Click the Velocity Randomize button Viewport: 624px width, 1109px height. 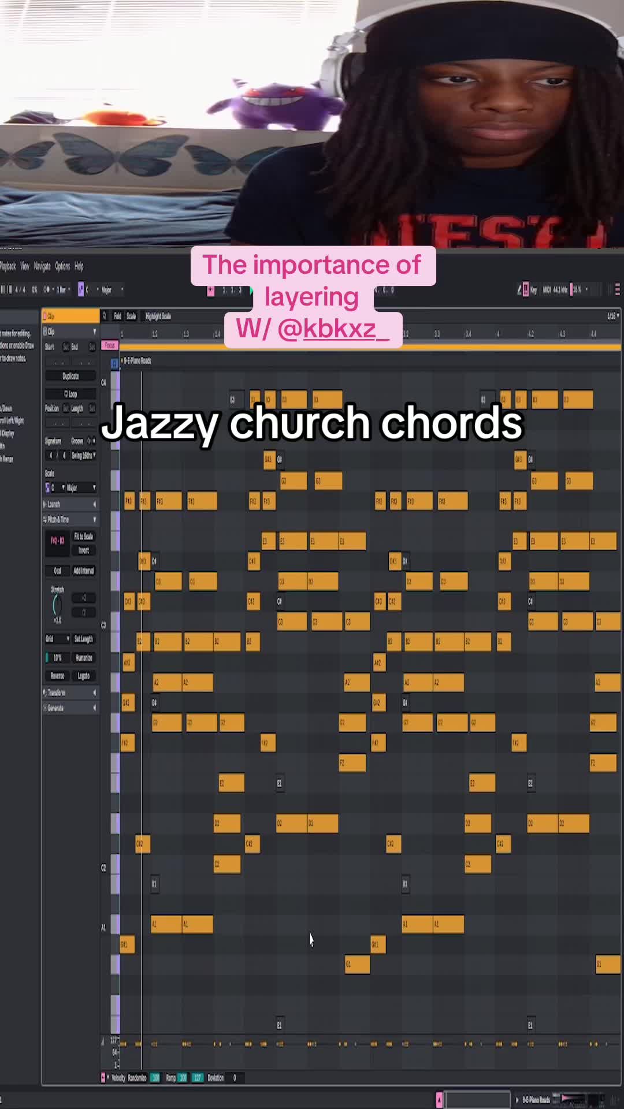pos(137,1078)
